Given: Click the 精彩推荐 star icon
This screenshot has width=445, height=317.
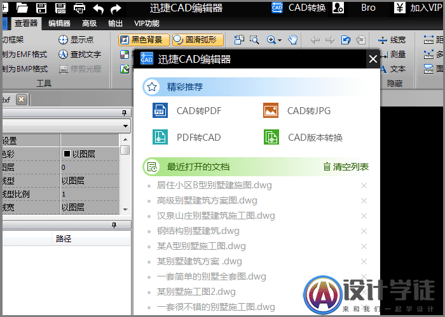Looking at the screenshot, I should tap(152, 87).
